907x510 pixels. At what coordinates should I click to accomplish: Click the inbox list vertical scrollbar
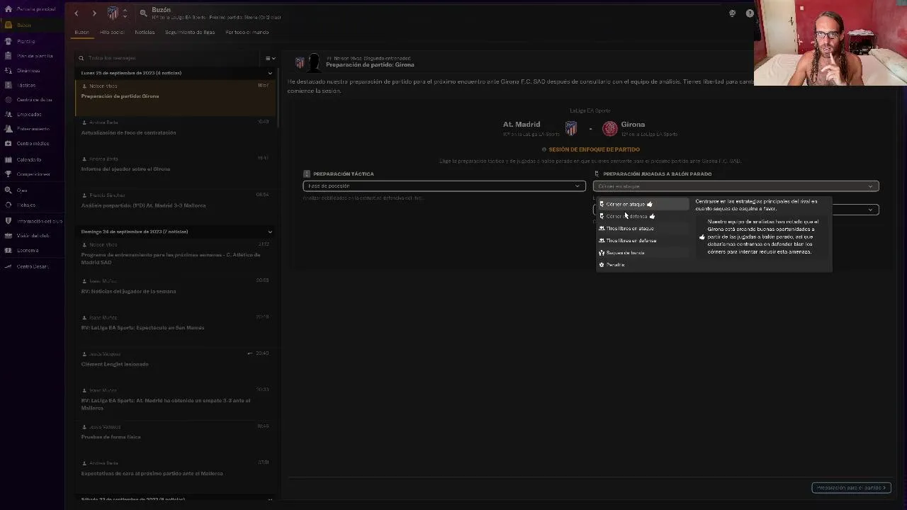coord(278,99)
